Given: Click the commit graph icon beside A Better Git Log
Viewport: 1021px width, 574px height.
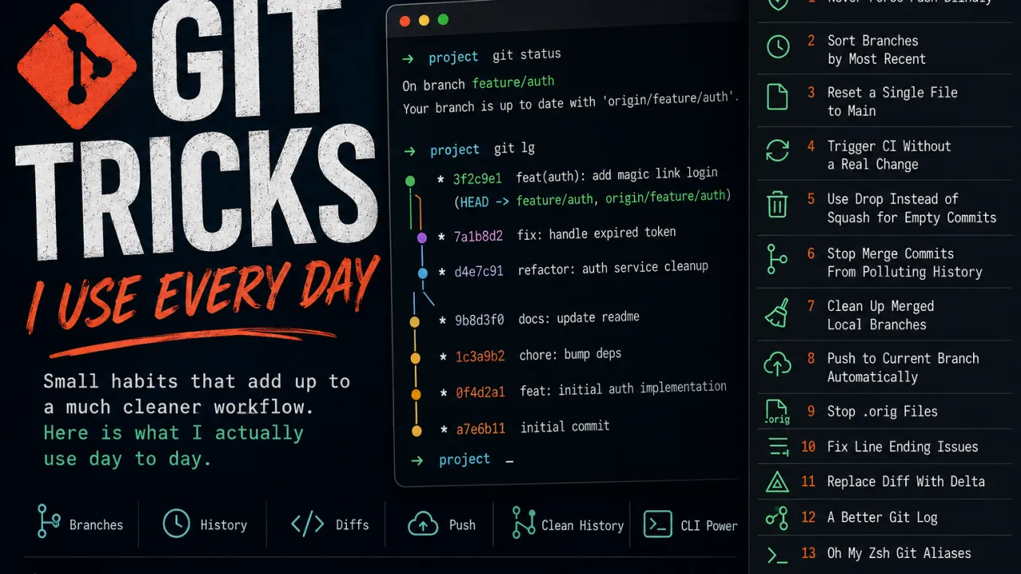Looking at the screenshot, I should pyautogui.click(x=777, y=517).
